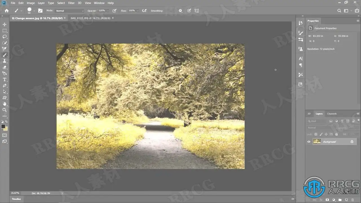
Task: Click the Home icon in options bar
Action: pyautogui.click(x=7, y=11)
